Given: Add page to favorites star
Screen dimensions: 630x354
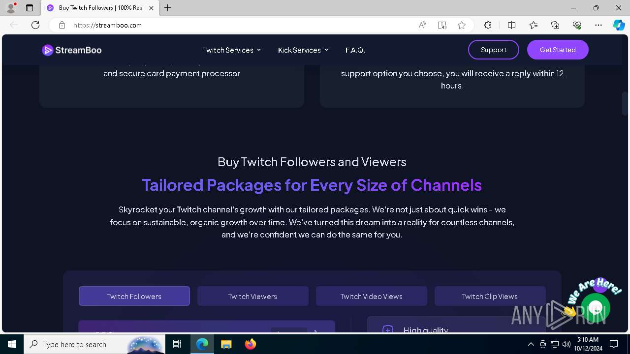Looking at the screenshot, I should click(462, 25).
